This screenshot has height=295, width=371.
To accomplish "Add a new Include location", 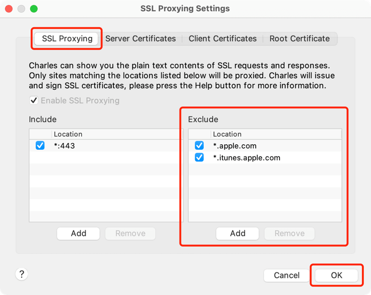I will pyautogui.click(x=79, y=233).
